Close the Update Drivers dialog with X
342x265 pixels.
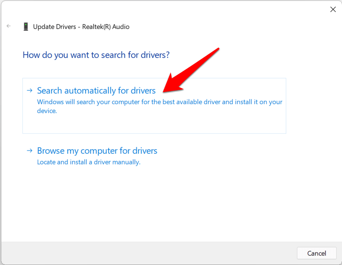coord(333,9)
